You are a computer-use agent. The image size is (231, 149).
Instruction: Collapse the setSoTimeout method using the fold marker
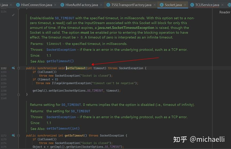(x=19, y=68)
